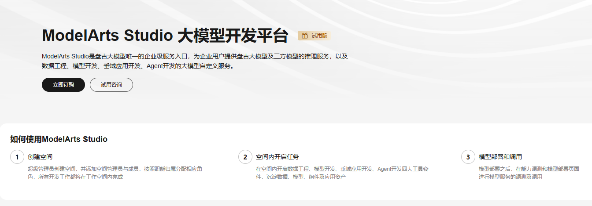Click the 创建空间 step title

tap(40, 157)
